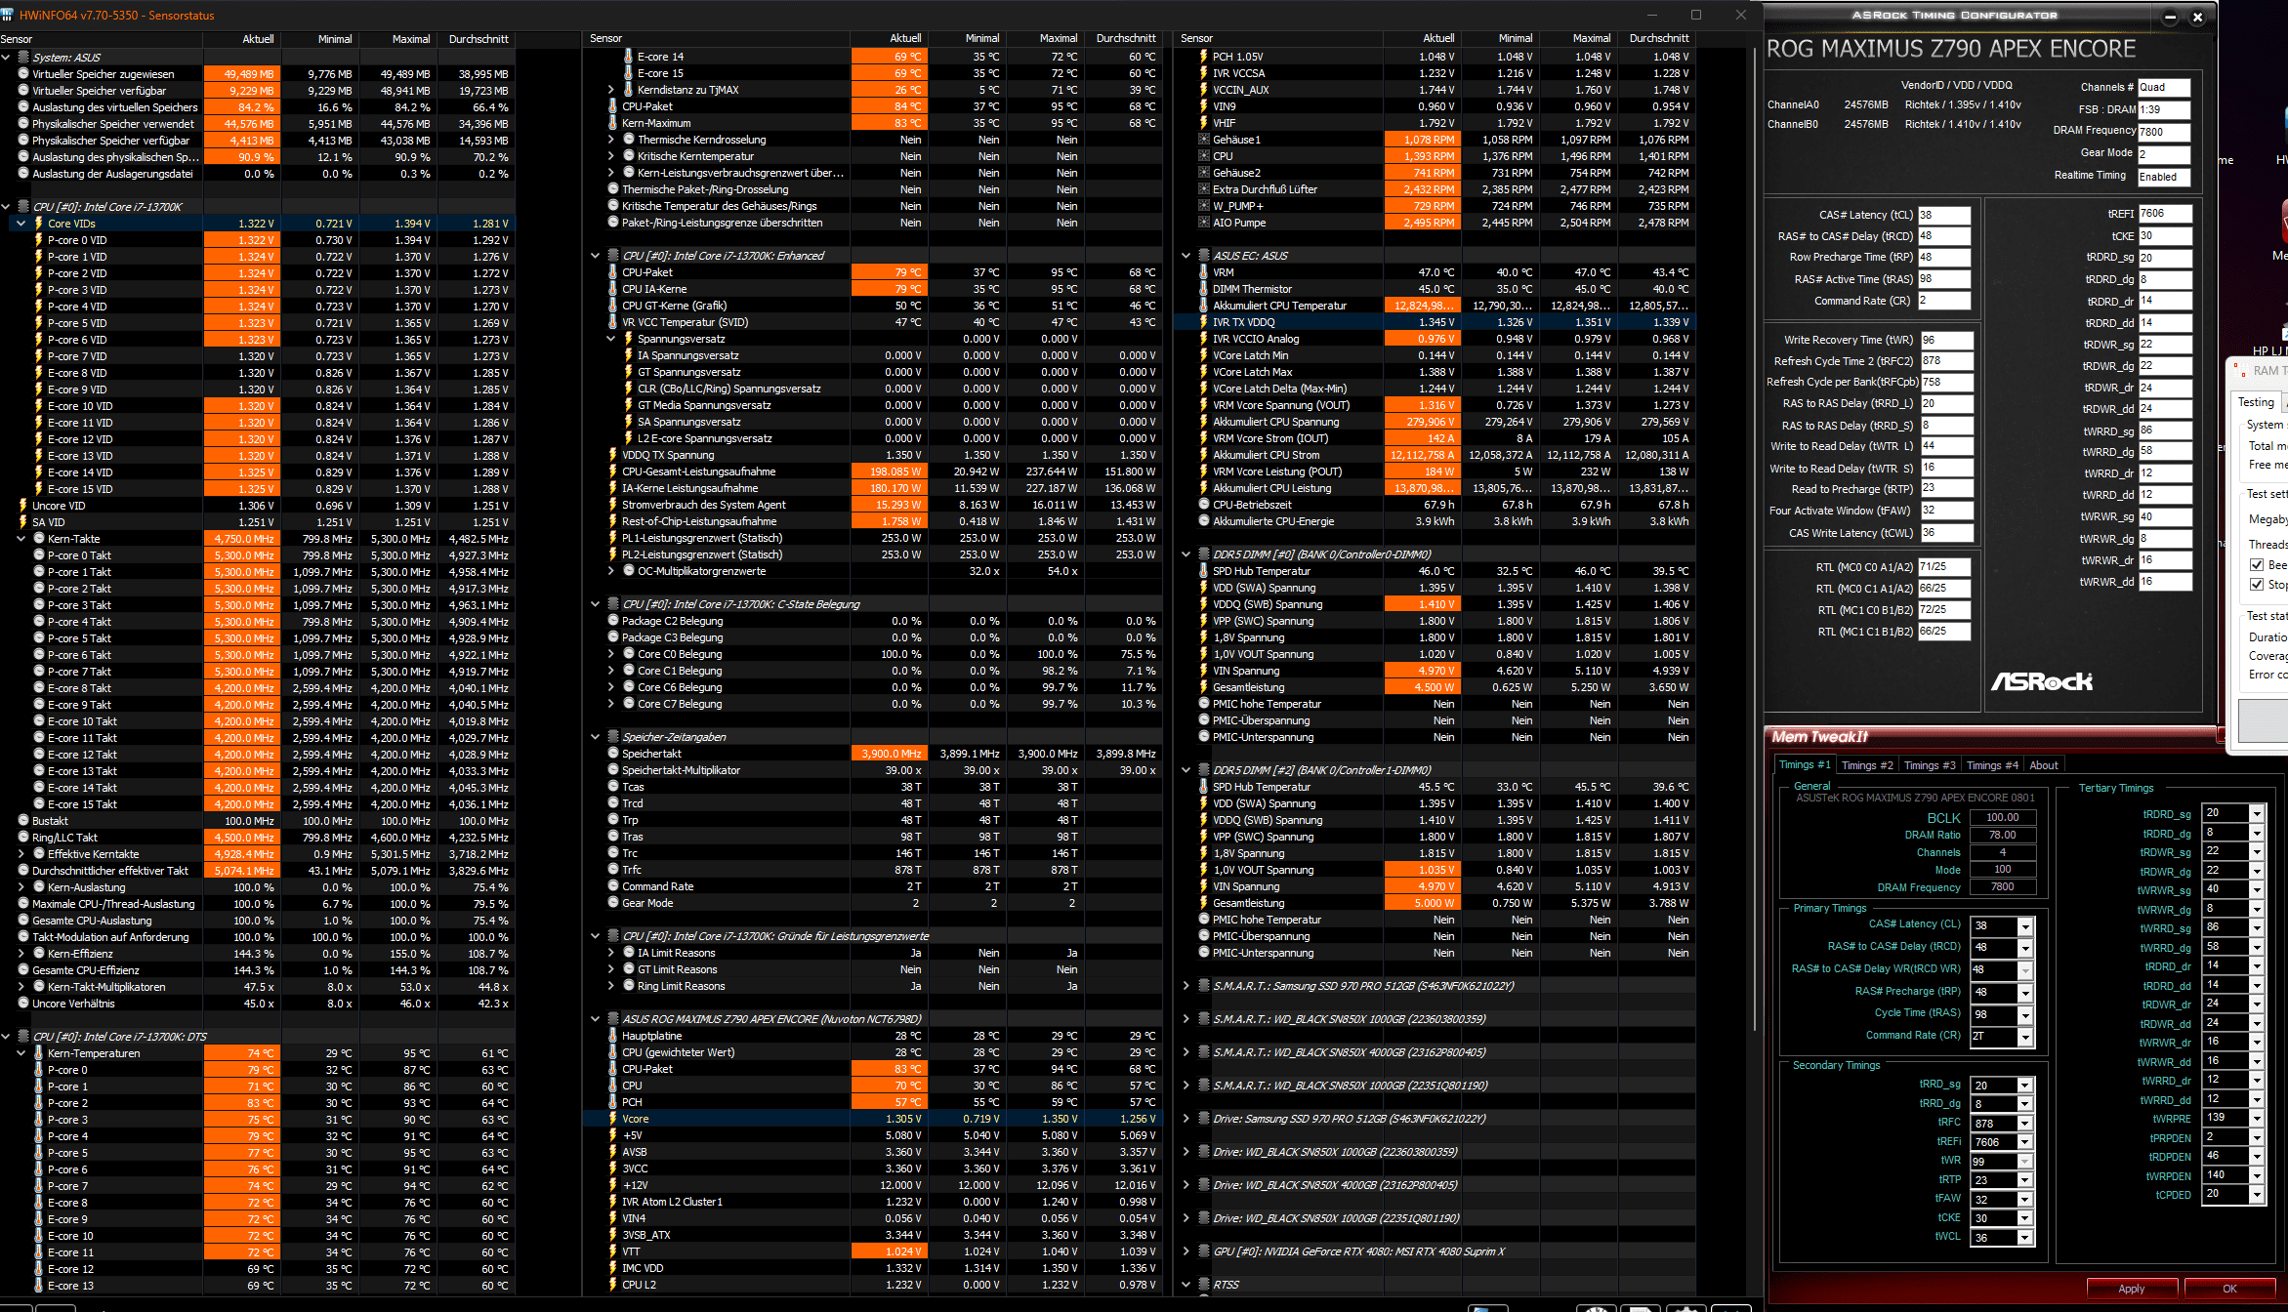Switch to Timings #2 tab in Mem TweakIt
Image resolution: width=2288 pixels, height=1312 pixels.
point(1867,766)
